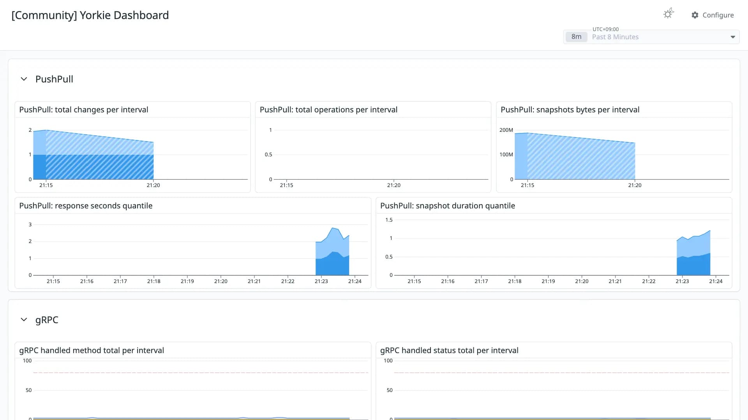Open the Configure dashboard settings
Viewport: 748px width, 420px height.
(x=713, y=15)
